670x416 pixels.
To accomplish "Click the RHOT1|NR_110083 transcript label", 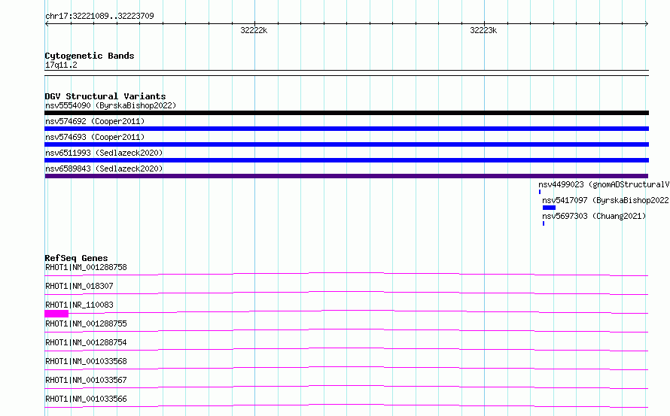I will point(79,305).
